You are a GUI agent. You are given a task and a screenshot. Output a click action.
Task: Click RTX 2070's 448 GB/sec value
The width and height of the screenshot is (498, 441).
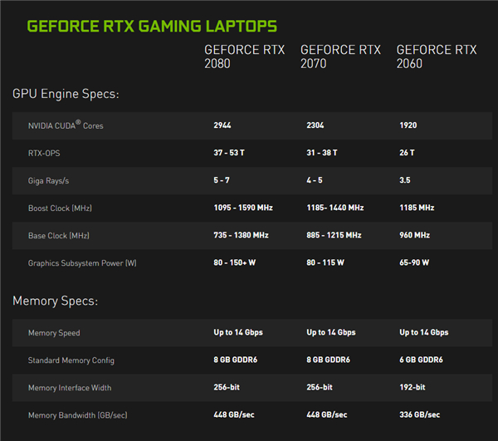click(x=327, y=414)
